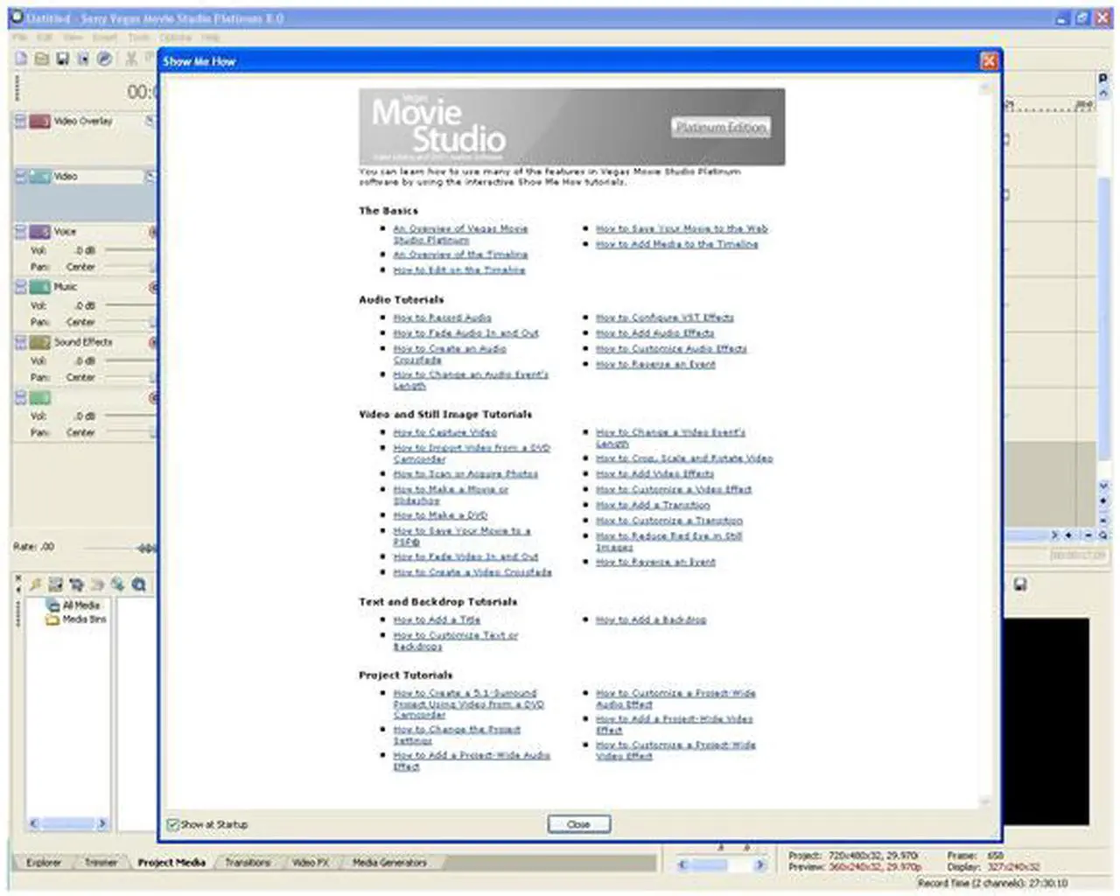Open 'How to Record Audio' tutorial link
1120x896 pixels.
(x=442, y=318)
